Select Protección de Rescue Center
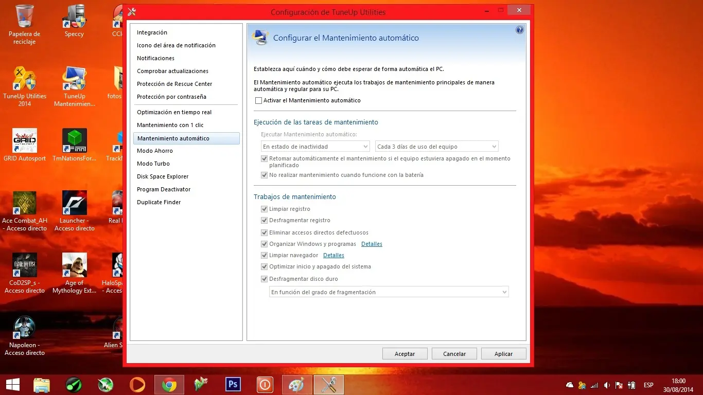Screen dimensions: 703x395 (174, 84)
